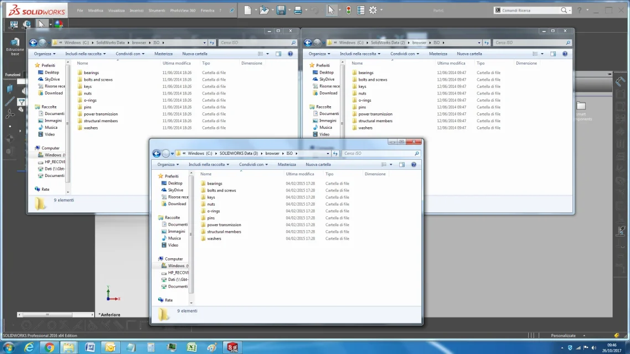Click the Rebuild traffic light icon
This screenshot has height=354, width=630.
point(348,10)
